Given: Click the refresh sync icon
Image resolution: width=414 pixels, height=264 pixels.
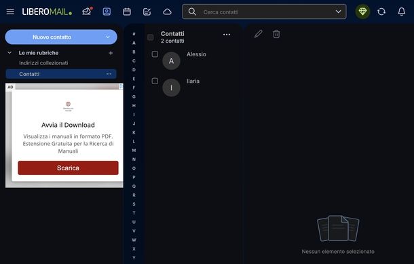Looking at the screenshot, I should (x=381, y=12).
